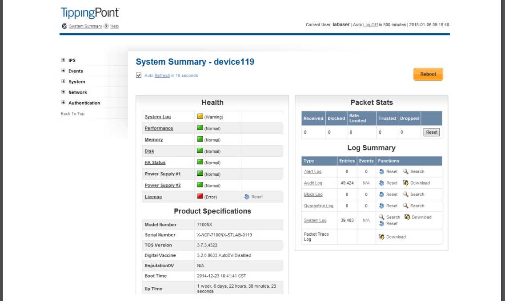Open Power Supply #2 link

coord(163,185)
